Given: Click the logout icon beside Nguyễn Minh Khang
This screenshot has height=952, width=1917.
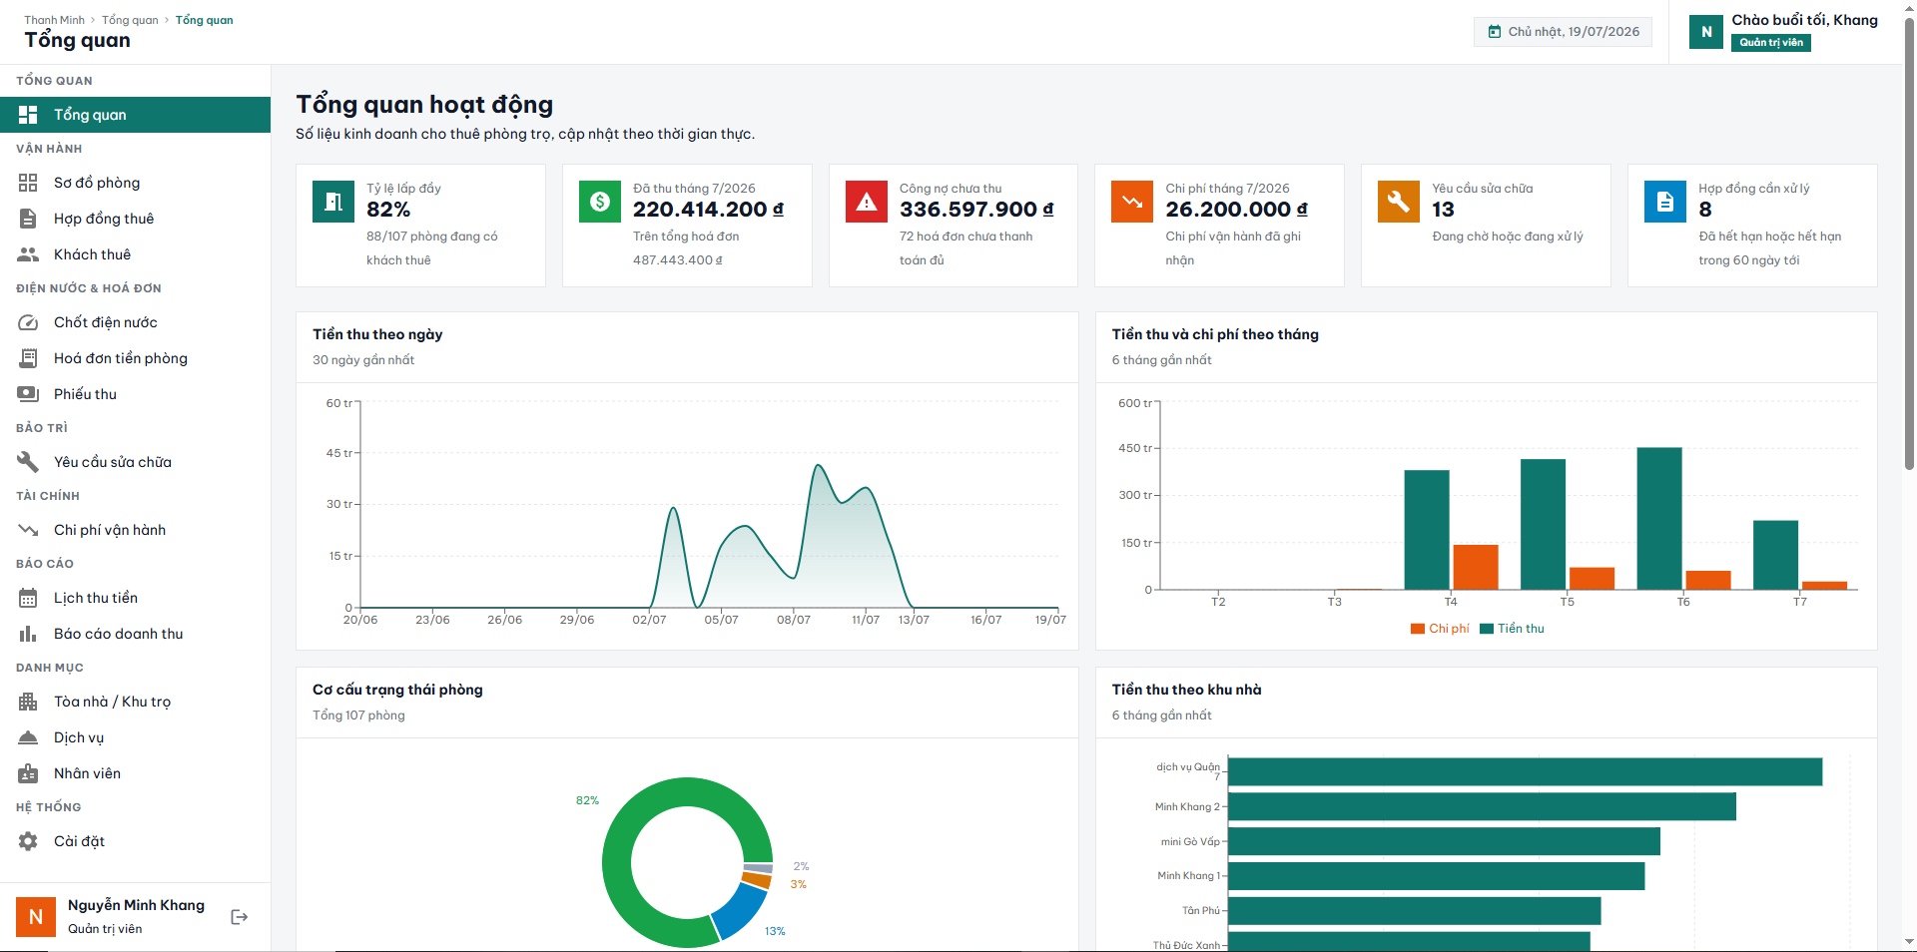Looking at the screenshot, I should pos(240,917).
